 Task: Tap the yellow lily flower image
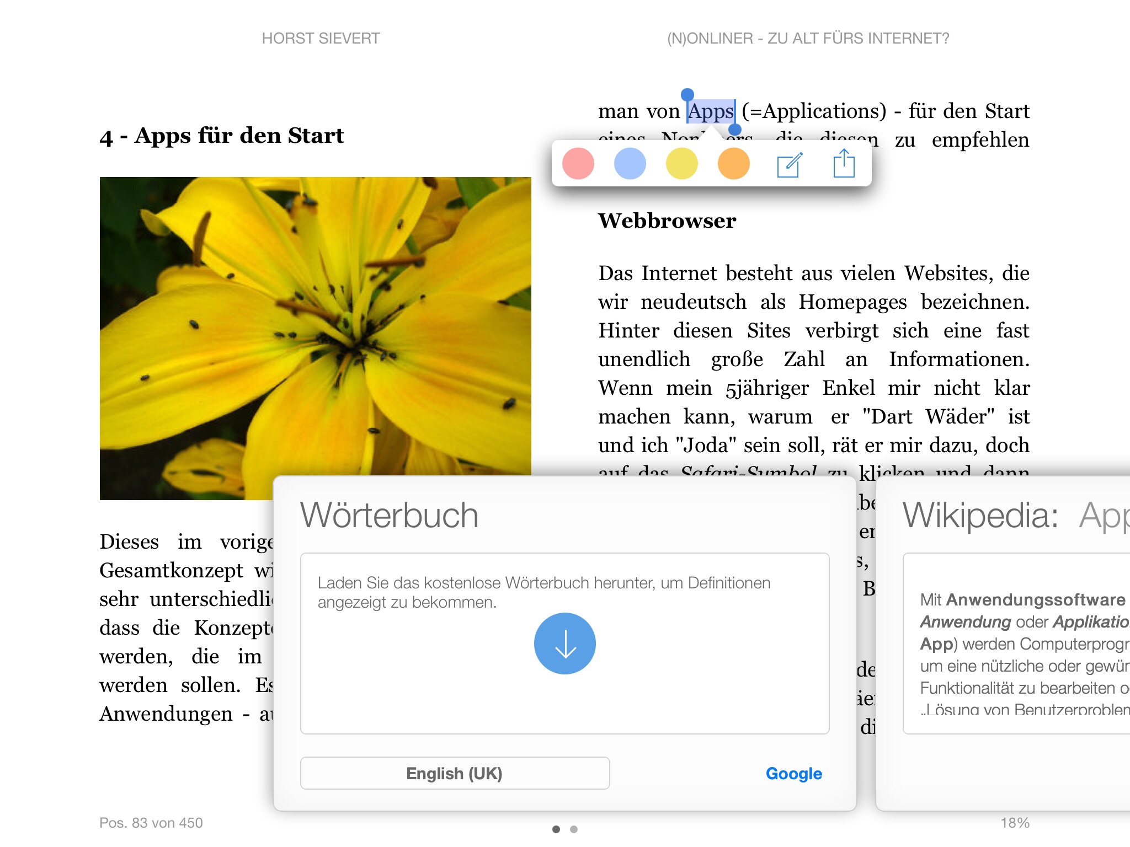315,325
